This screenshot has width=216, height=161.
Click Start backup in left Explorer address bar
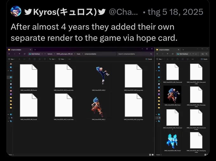coord(34,54)
